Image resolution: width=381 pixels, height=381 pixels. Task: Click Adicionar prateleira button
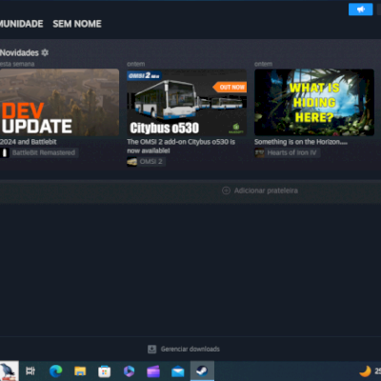[x=260, y=190]
